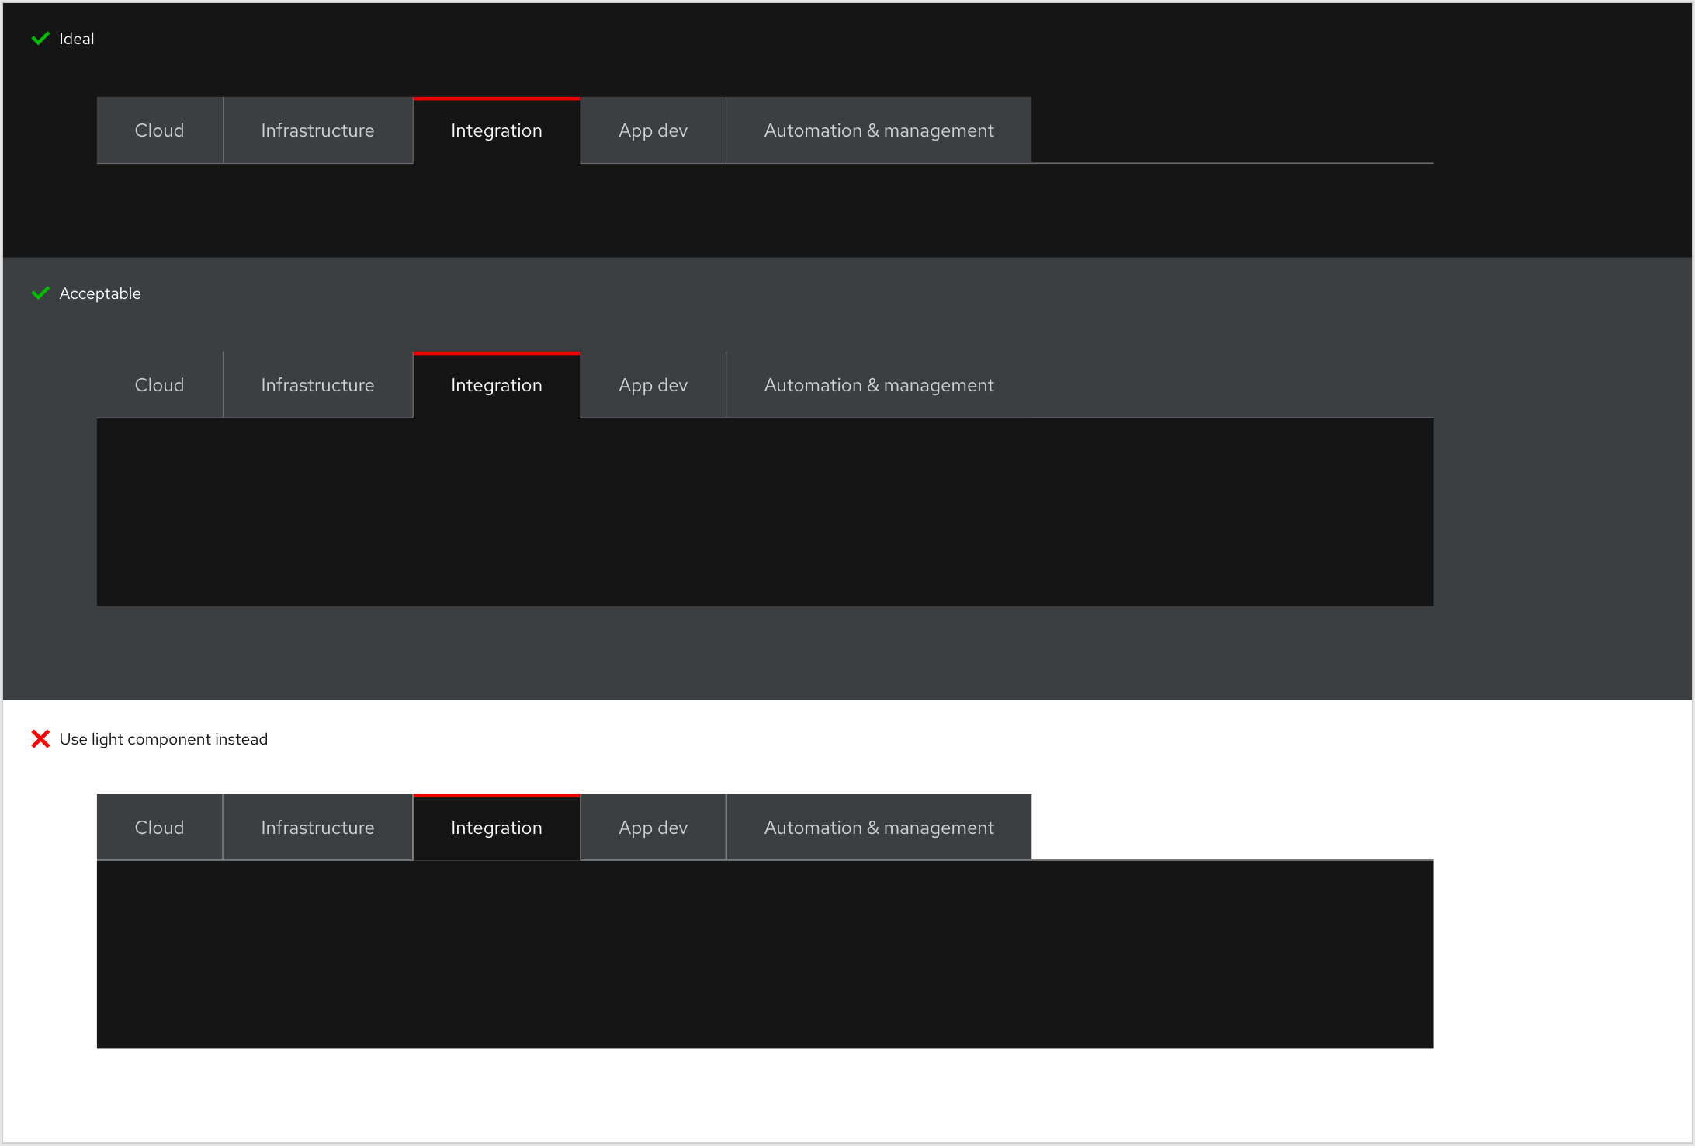The width and height of the screenshot is (1695, 1146).
Task: Click the red indicator above Integration in Acceptable example
Action: pyautogui.click(x=497, y=354)
